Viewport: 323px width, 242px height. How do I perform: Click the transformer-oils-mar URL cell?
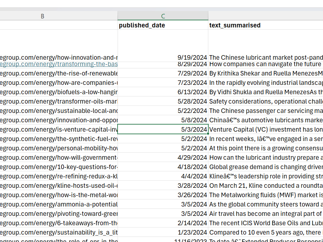point(59,101)
